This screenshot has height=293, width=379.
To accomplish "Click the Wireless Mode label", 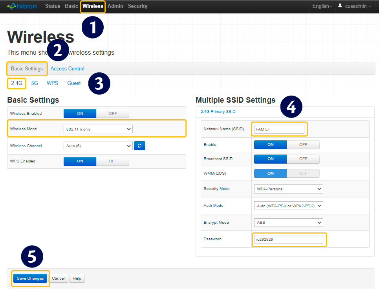I will 24,129.
